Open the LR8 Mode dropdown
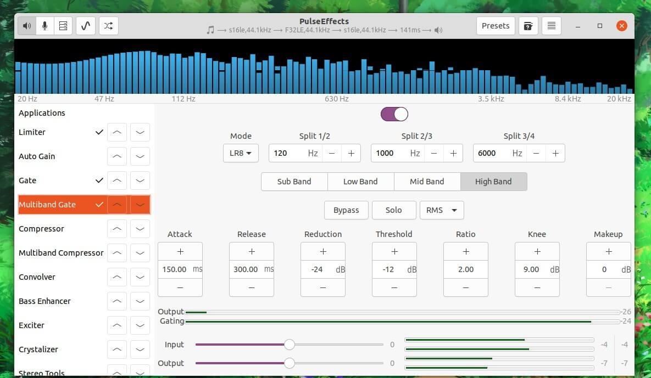This screenshot has height=378, width=651. [241, 153]
